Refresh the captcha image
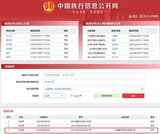Screen dimensions: 160x134 pyautogui.click(x=76, y=96)
